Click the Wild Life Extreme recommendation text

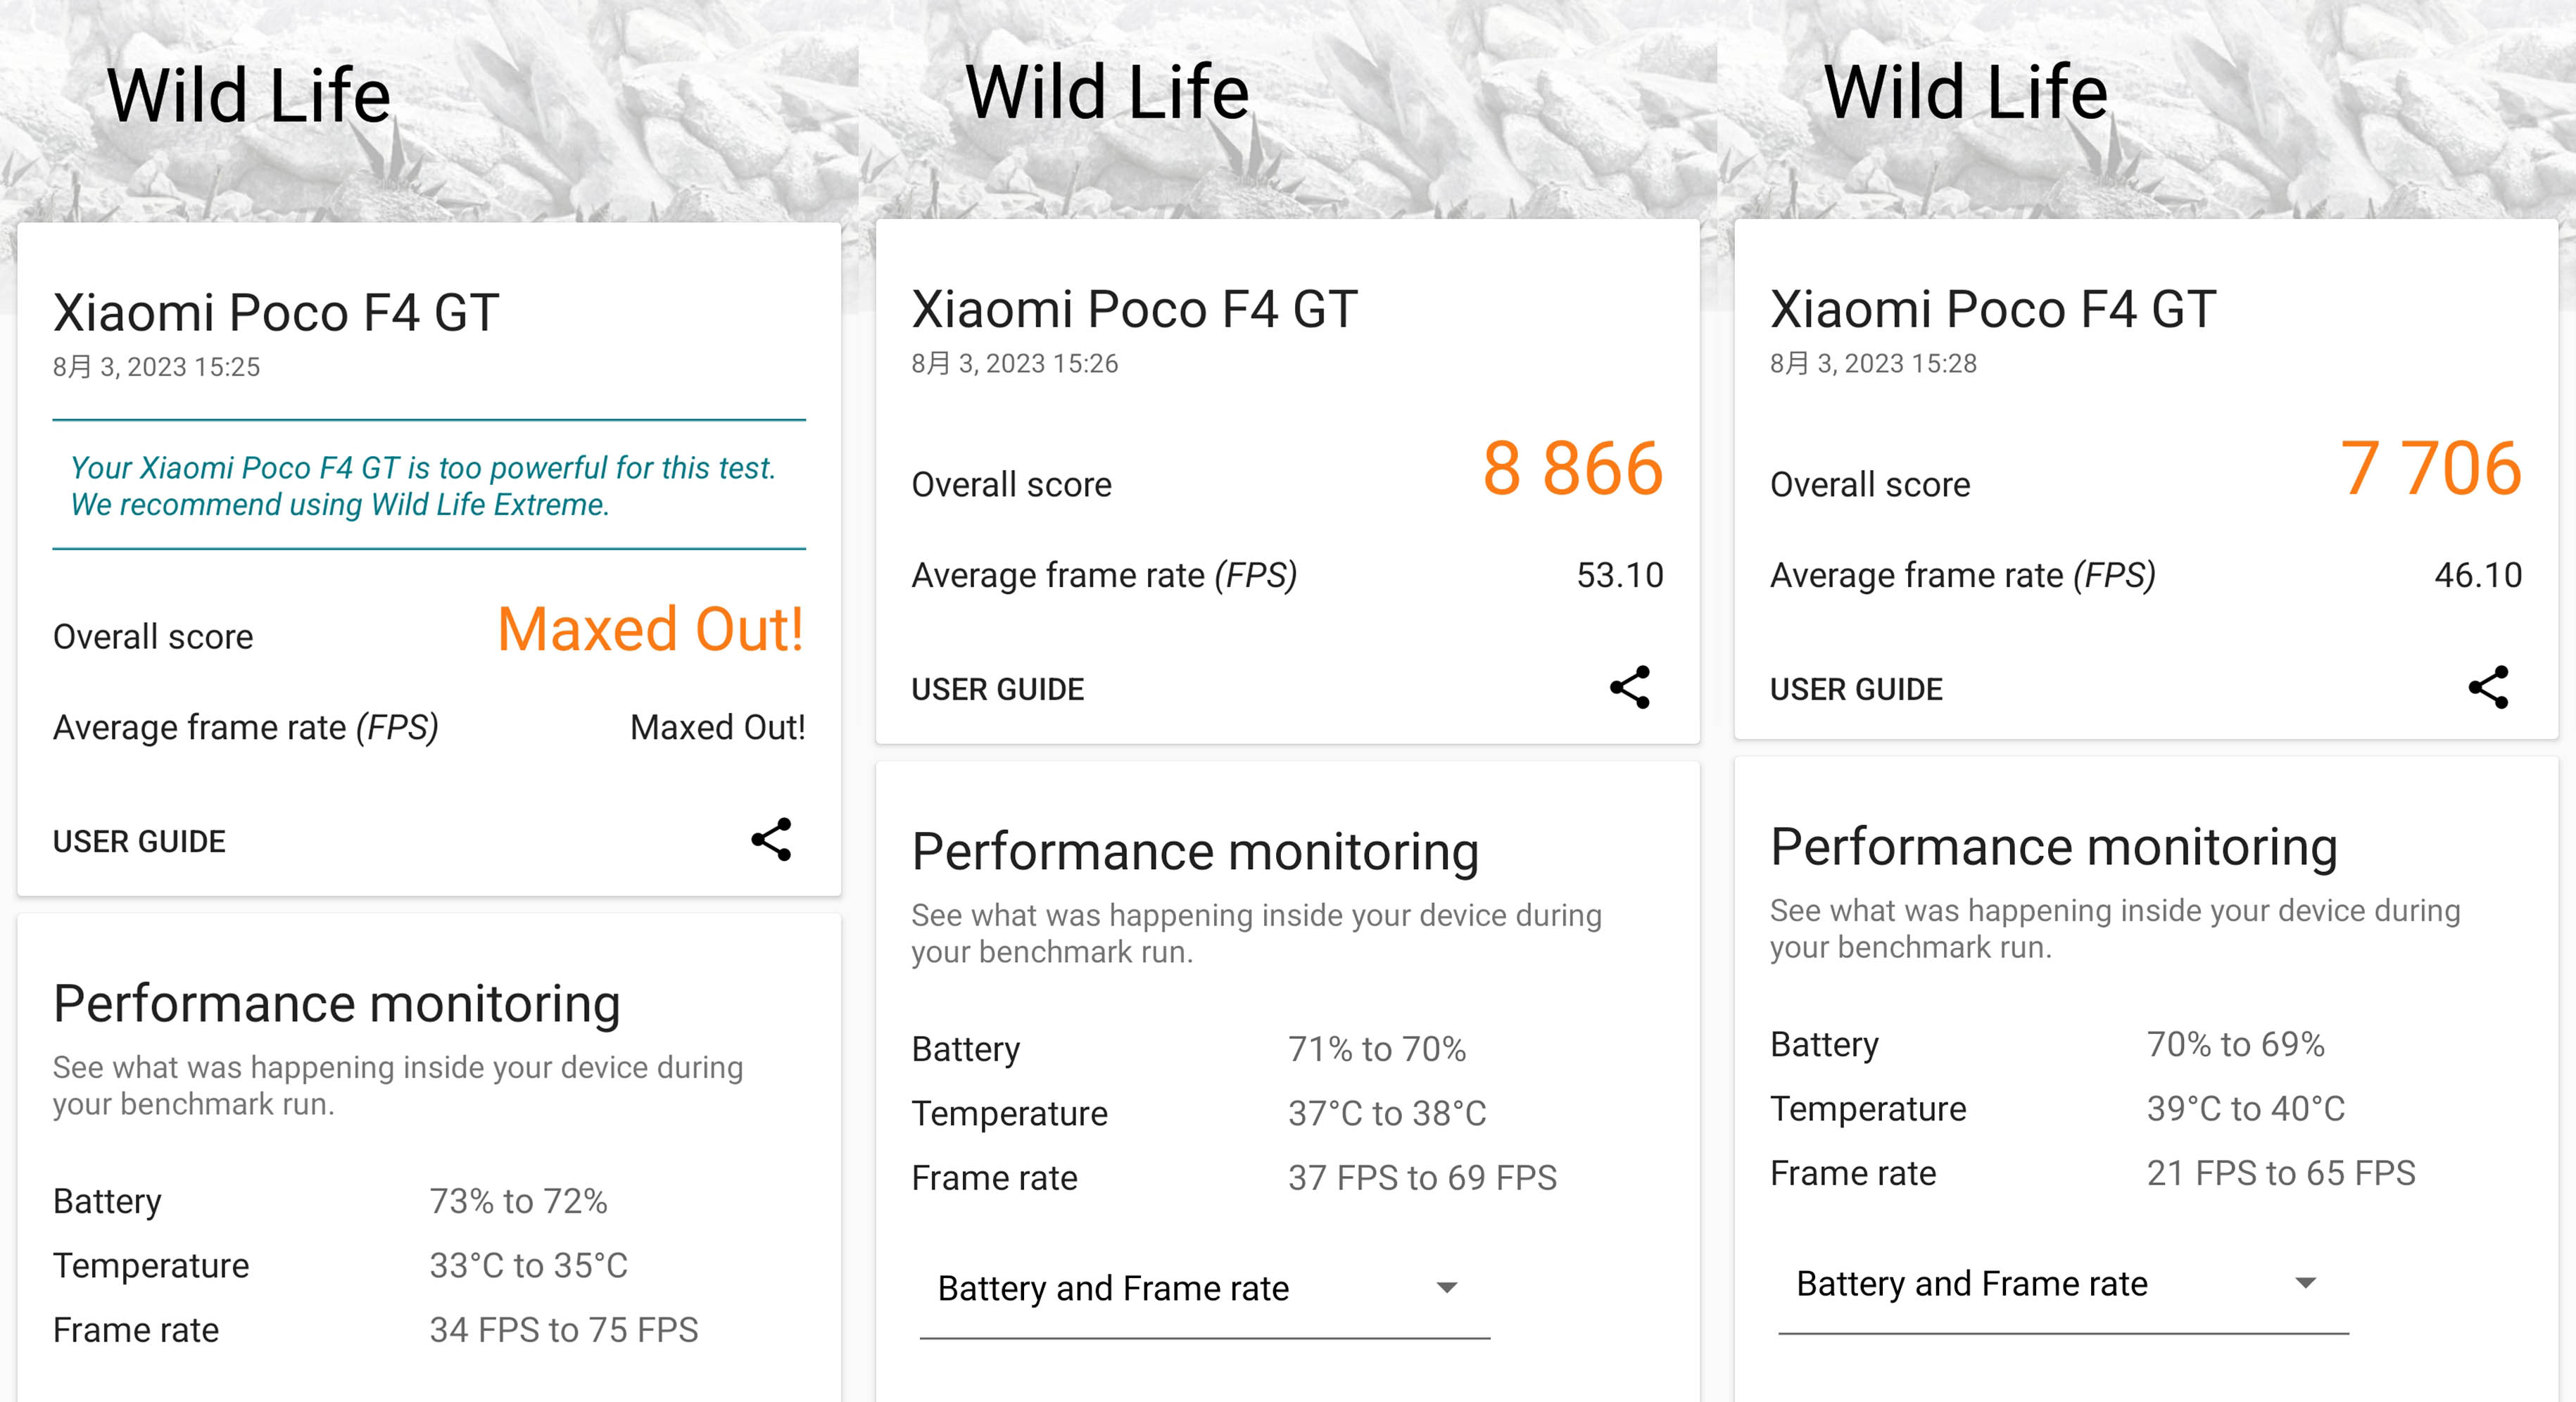click(x=422, y=486)
